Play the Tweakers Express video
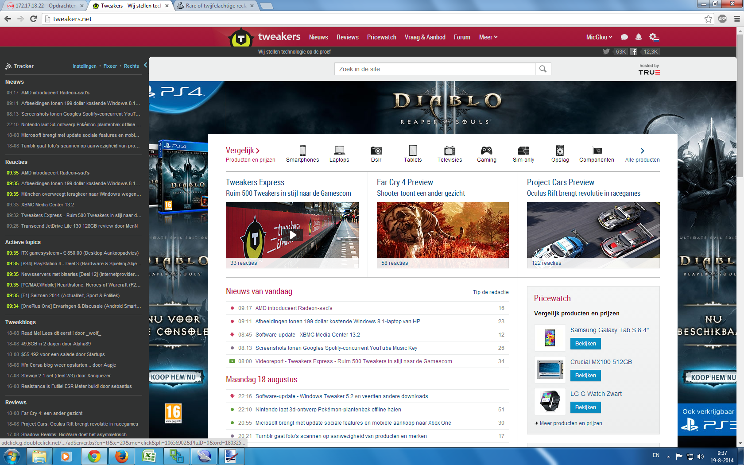 (x=292, y=235)
